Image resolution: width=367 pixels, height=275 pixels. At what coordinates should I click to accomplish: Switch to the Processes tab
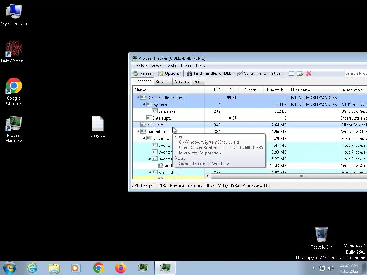pos(142,81)
